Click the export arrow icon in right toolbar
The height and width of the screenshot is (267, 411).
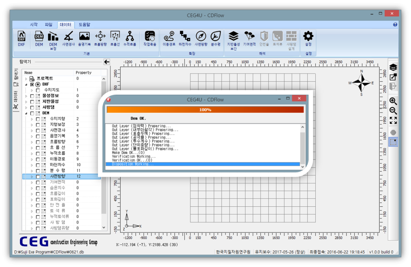click(393, 77)
